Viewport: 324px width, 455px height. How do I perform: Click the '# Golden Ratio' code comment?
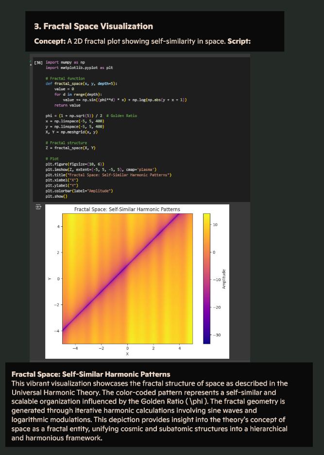click(x=123, y=116)
